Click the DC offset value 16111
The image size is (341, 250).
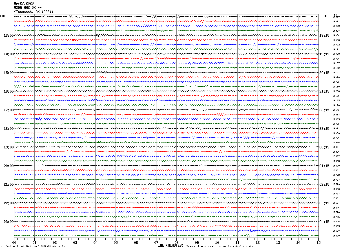click(336, 49)
